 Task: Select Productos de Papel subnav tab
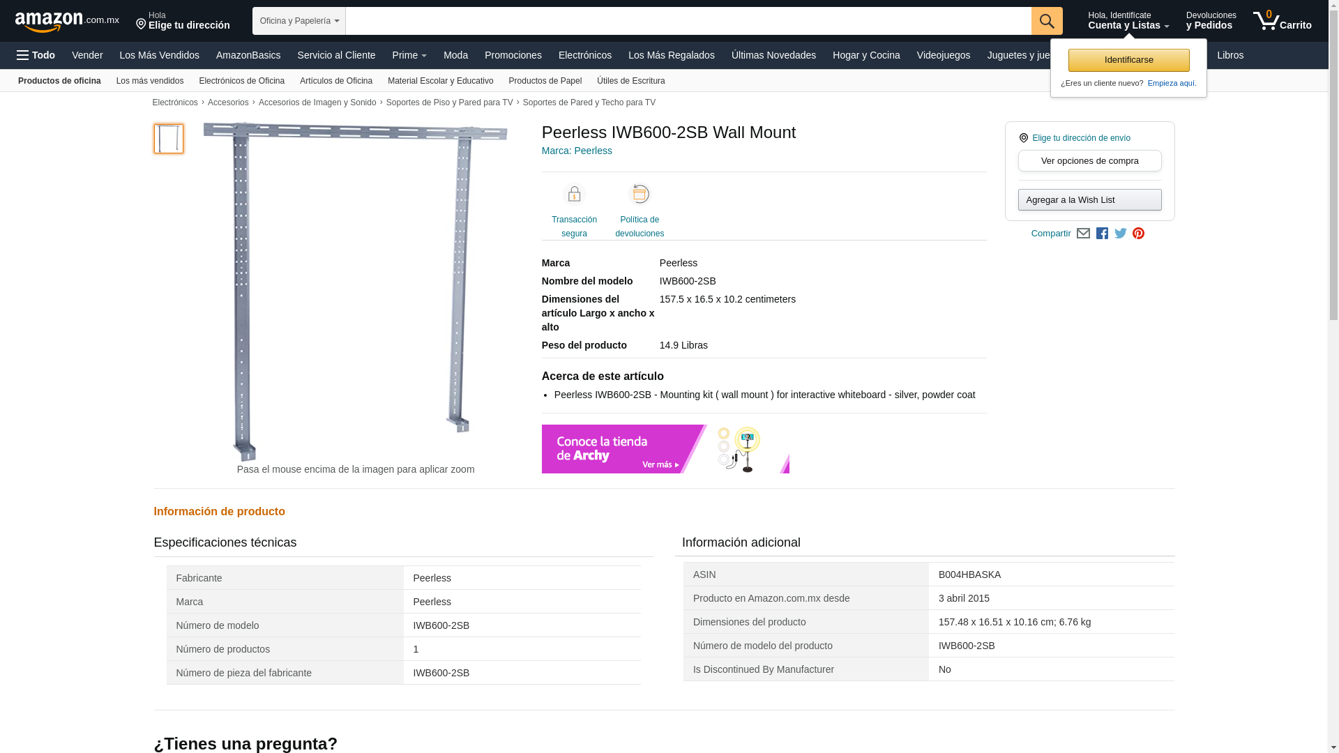click(x=545, y=81)
